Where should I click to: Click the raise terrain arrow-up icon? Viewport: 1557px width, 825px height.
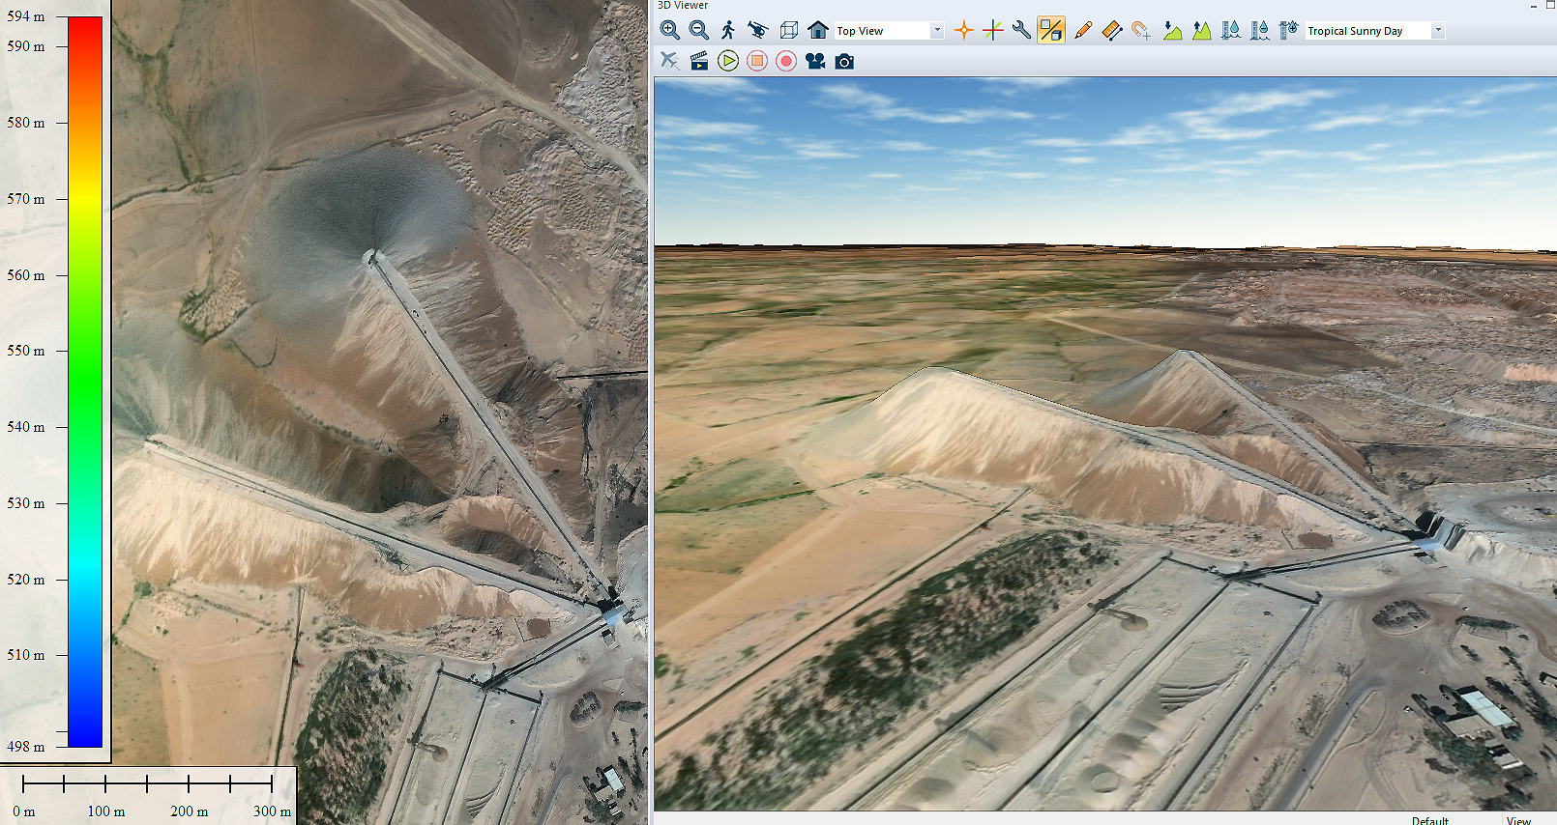point(1201,31)
